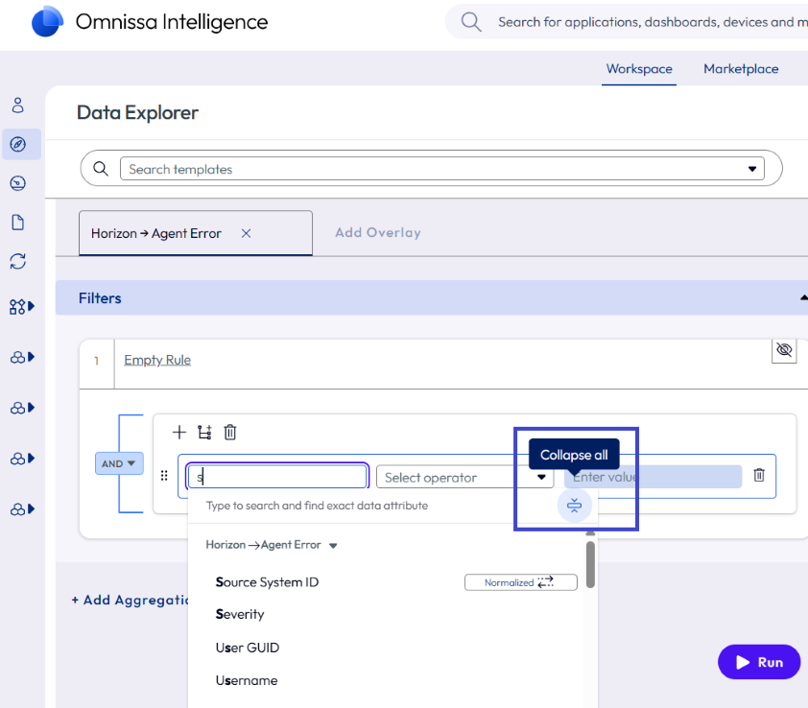Select Severity attribute
Viewport: 808px width, 708px height.
(x=240, y=614)
